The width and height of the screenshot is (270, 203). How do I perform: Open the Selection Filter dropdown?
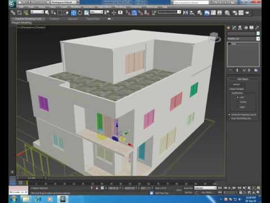point(37,12)
